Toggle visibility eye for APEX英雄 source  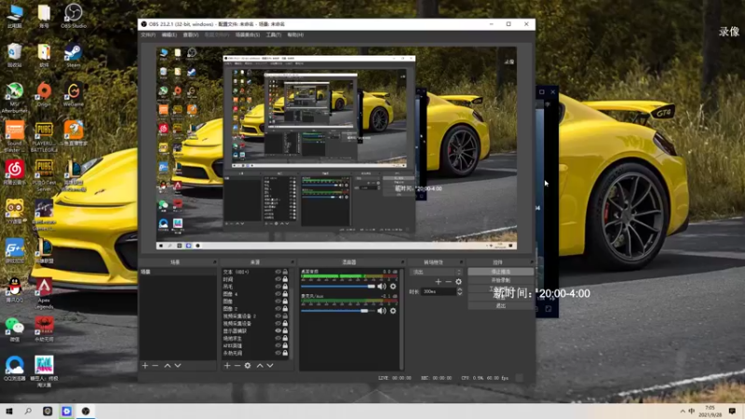coord(278,345)
